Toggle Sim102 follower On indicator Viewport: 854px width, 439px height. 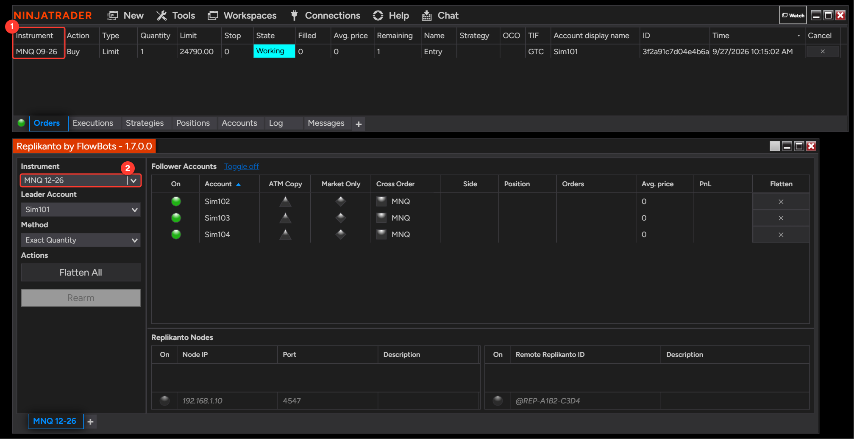[x=176, y=202]
